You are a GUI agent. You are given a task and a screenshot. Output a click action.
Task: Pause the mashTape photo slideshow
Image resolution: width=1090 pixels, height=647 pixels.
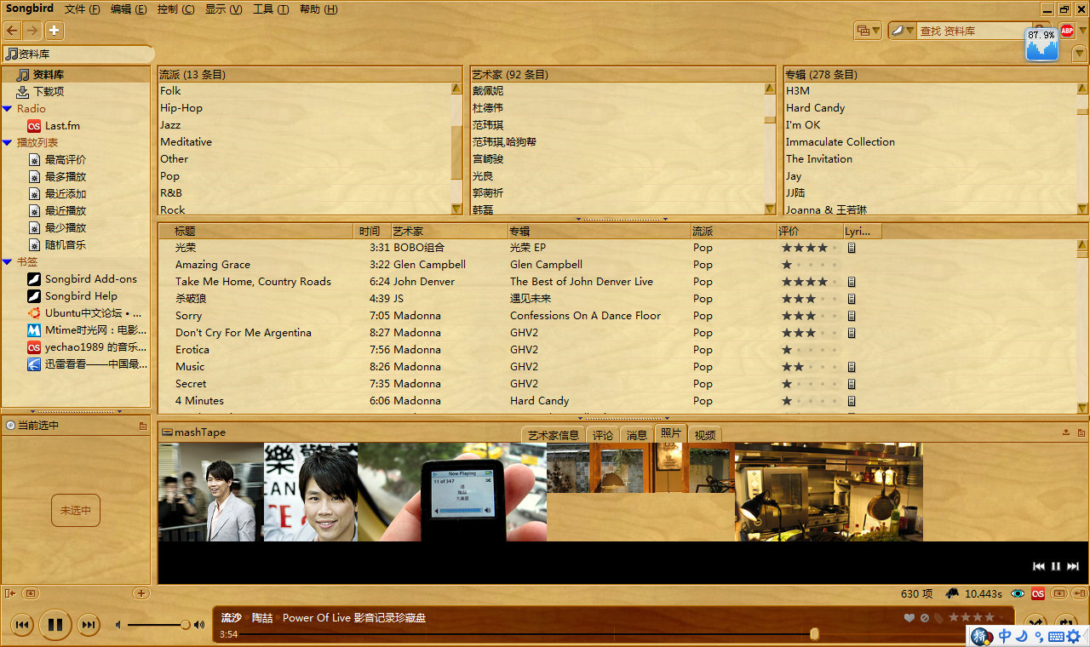[1056, 566]
